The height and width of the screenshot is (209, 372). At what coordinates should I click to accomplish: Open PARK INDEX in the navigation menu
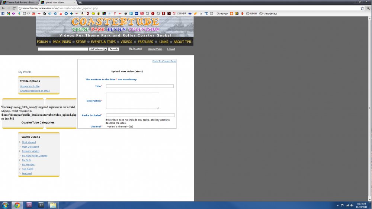(x=61, y=42)
